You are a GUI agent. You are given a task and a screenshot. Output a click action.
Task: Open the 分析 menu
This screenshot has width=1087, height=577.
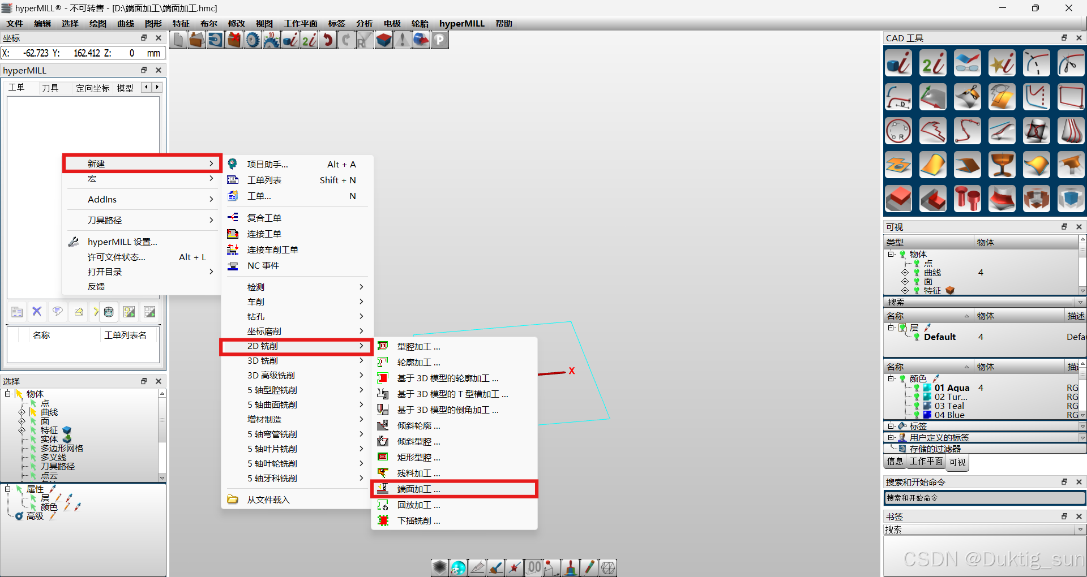coord(365,23)
